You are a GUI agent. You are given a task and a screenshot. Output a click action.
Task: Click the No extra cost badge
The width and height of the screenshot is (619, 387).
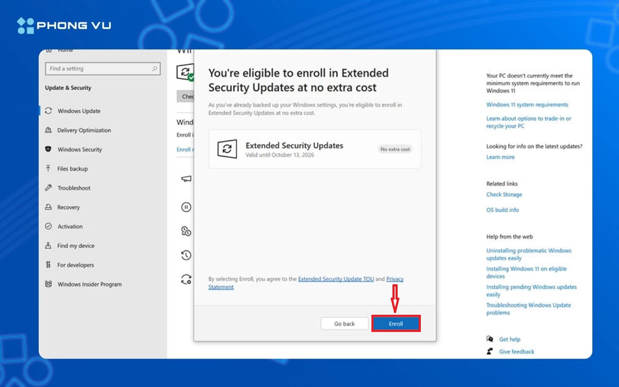(395, 149)
